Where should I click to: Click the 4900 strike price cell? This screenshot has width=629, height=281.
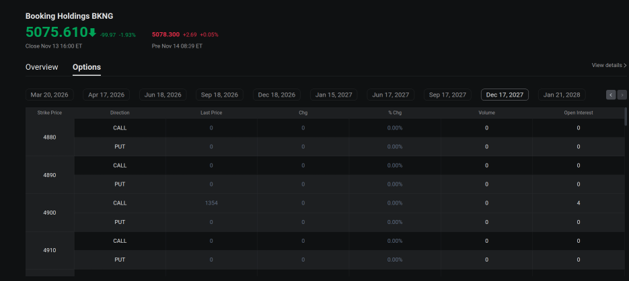click(50, 213)
